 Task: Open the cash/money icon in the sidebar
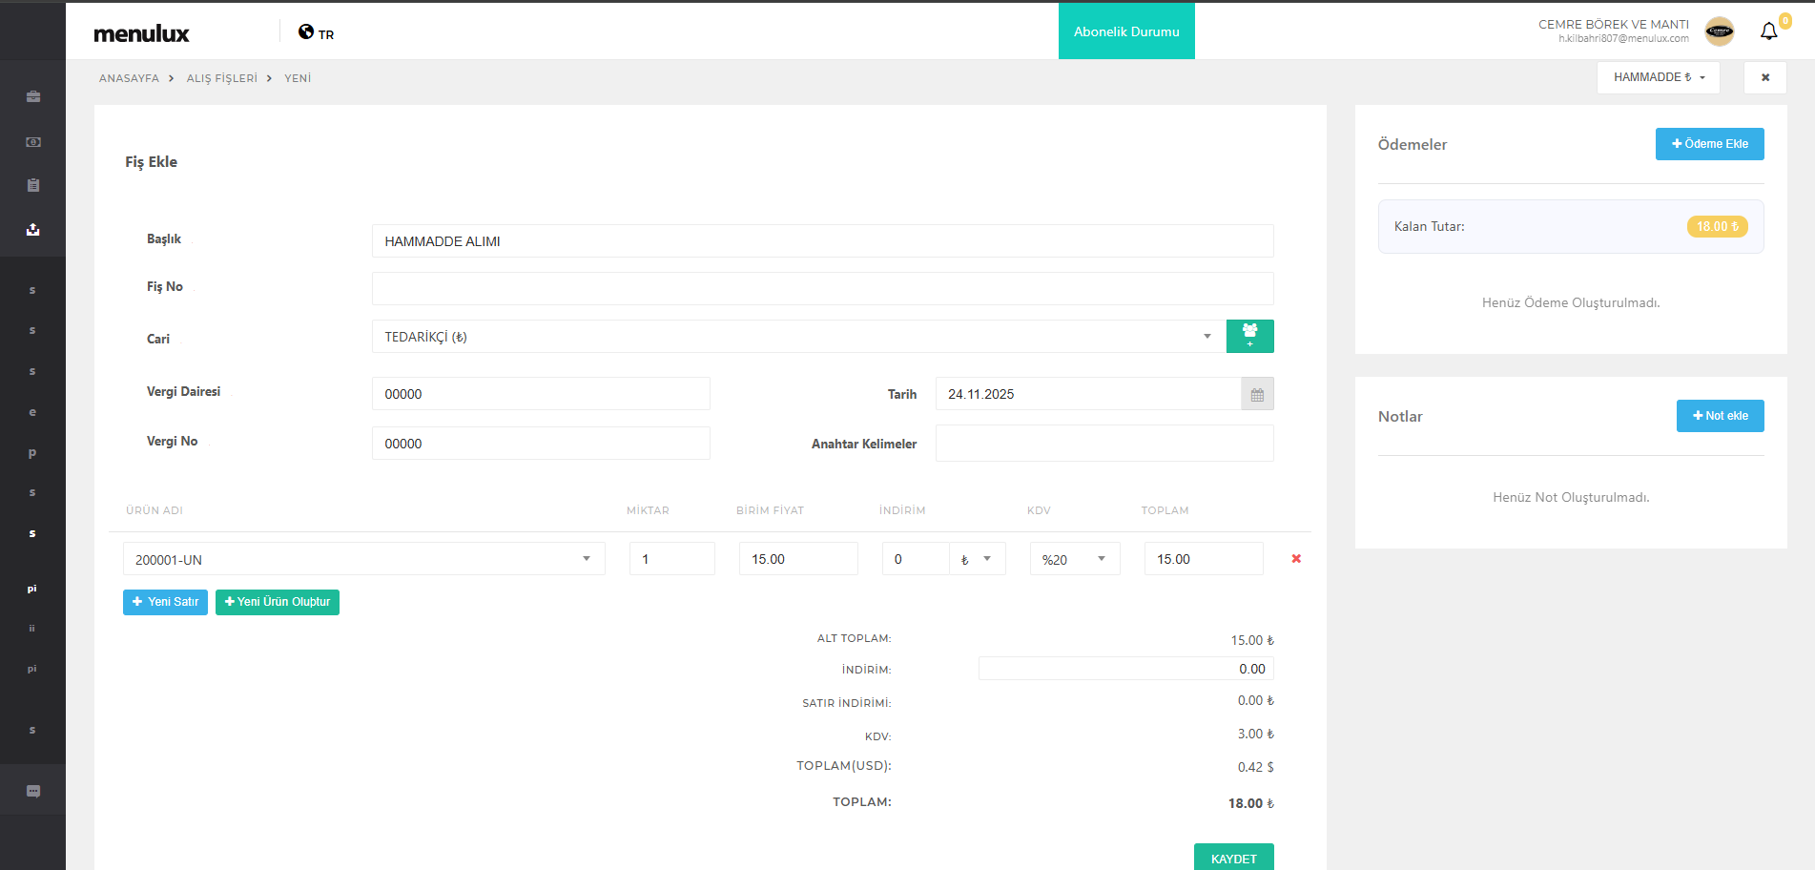coord(33,141)
